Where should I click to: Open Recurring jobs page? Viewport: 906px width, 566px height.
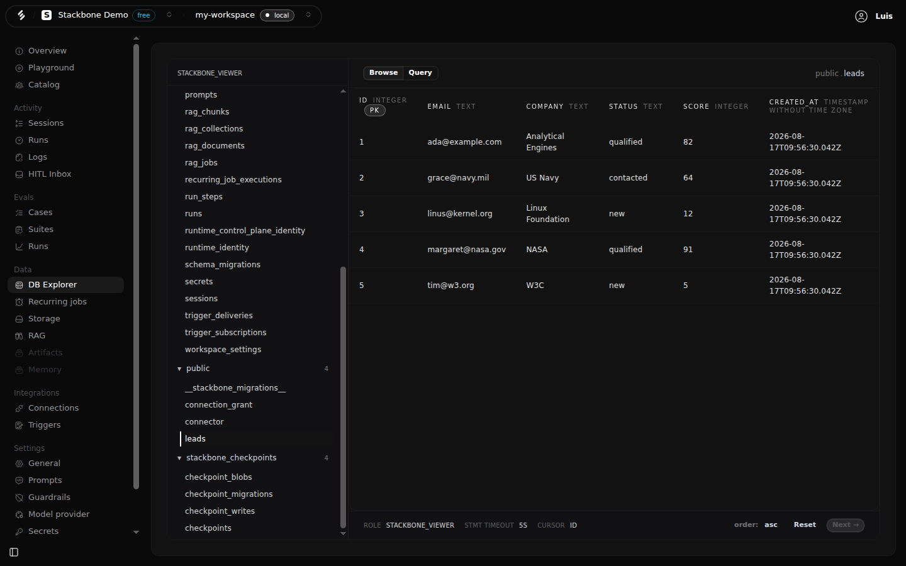(x=65, y=302)
